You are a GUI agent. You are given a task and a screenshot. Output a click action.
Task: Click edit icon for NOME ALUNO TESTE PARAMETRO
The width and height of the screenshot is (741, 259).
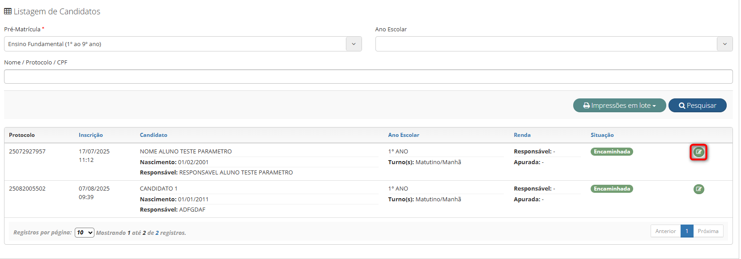tap(698, 152)
